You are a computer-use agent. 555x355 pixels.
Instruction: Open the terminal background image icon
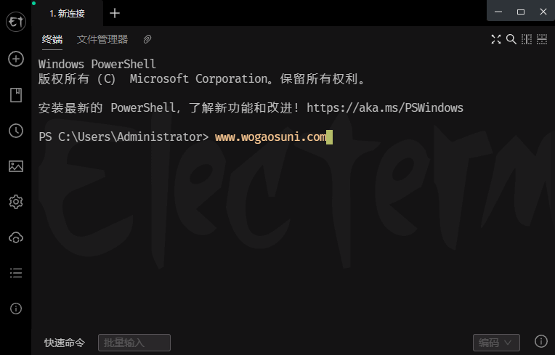coord(16,166)
